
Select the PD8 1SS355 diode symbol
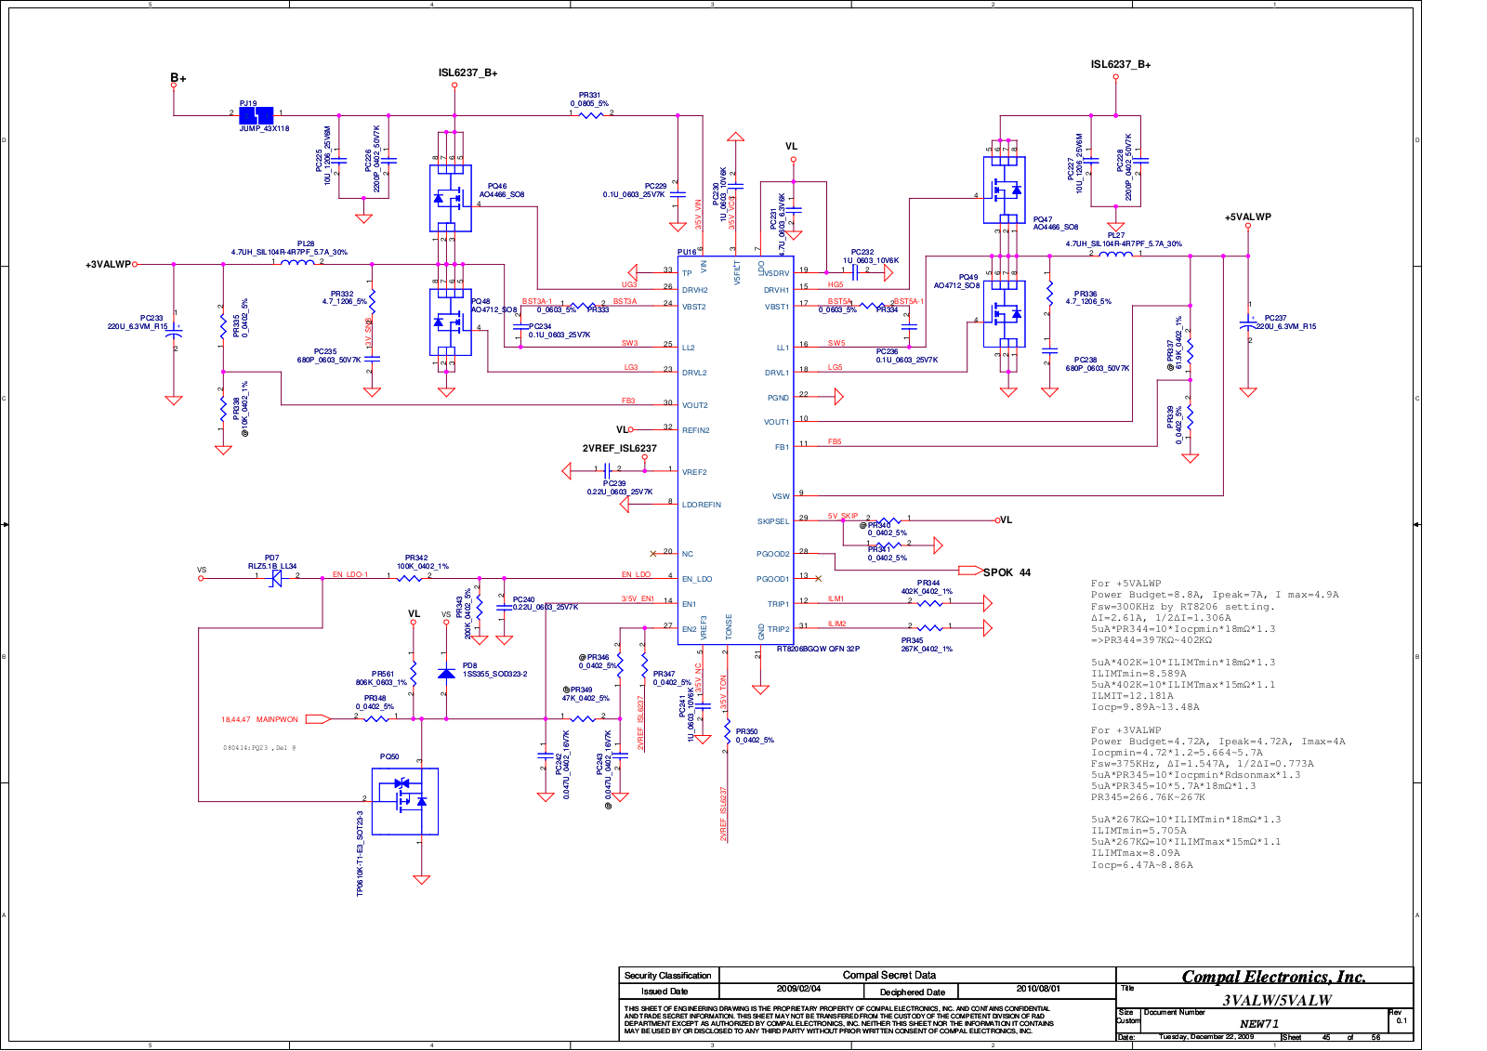[446, 673]
